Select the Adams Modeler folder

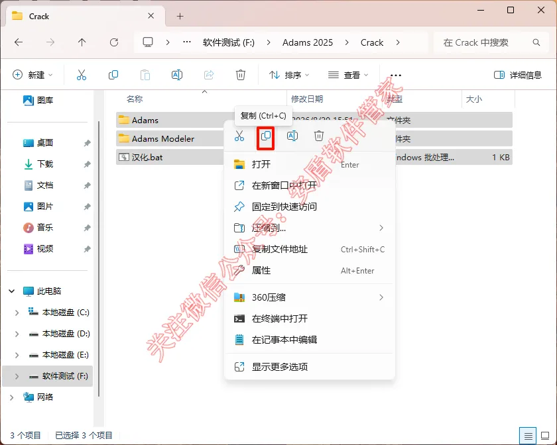(163, 139)
